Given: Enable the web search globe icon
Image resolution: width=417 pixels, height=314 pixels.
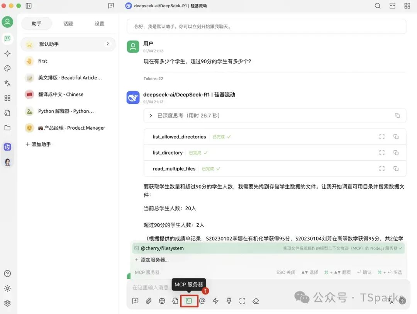Looking at the screenshot, I should point(162,300).
